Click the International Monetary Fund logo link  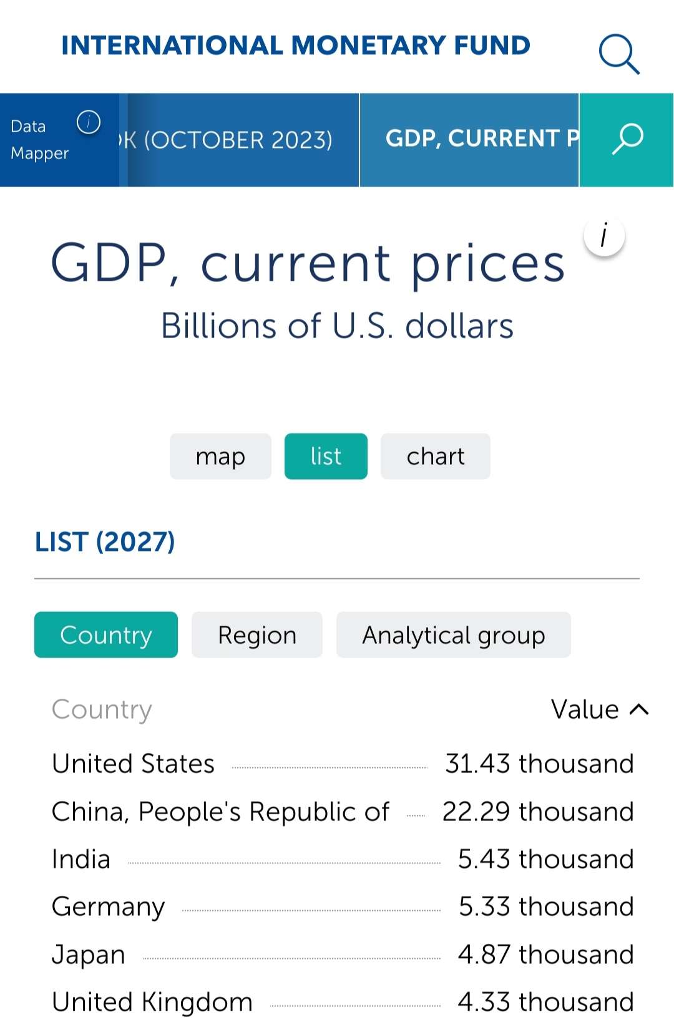point(296,46)
